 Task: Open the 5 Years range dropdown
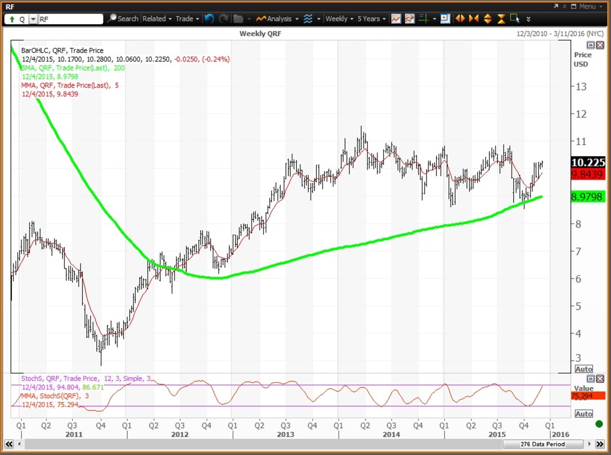[x=372, y=19]
